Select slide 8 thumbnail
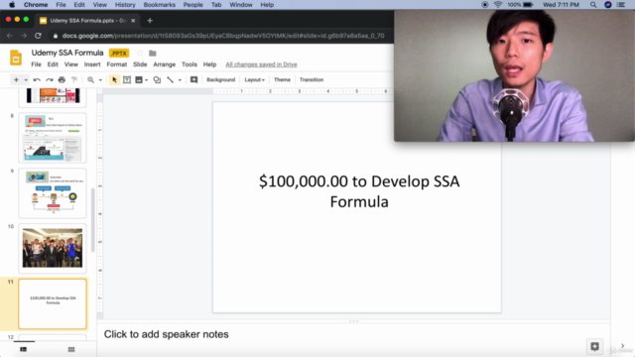 point(53,138)
